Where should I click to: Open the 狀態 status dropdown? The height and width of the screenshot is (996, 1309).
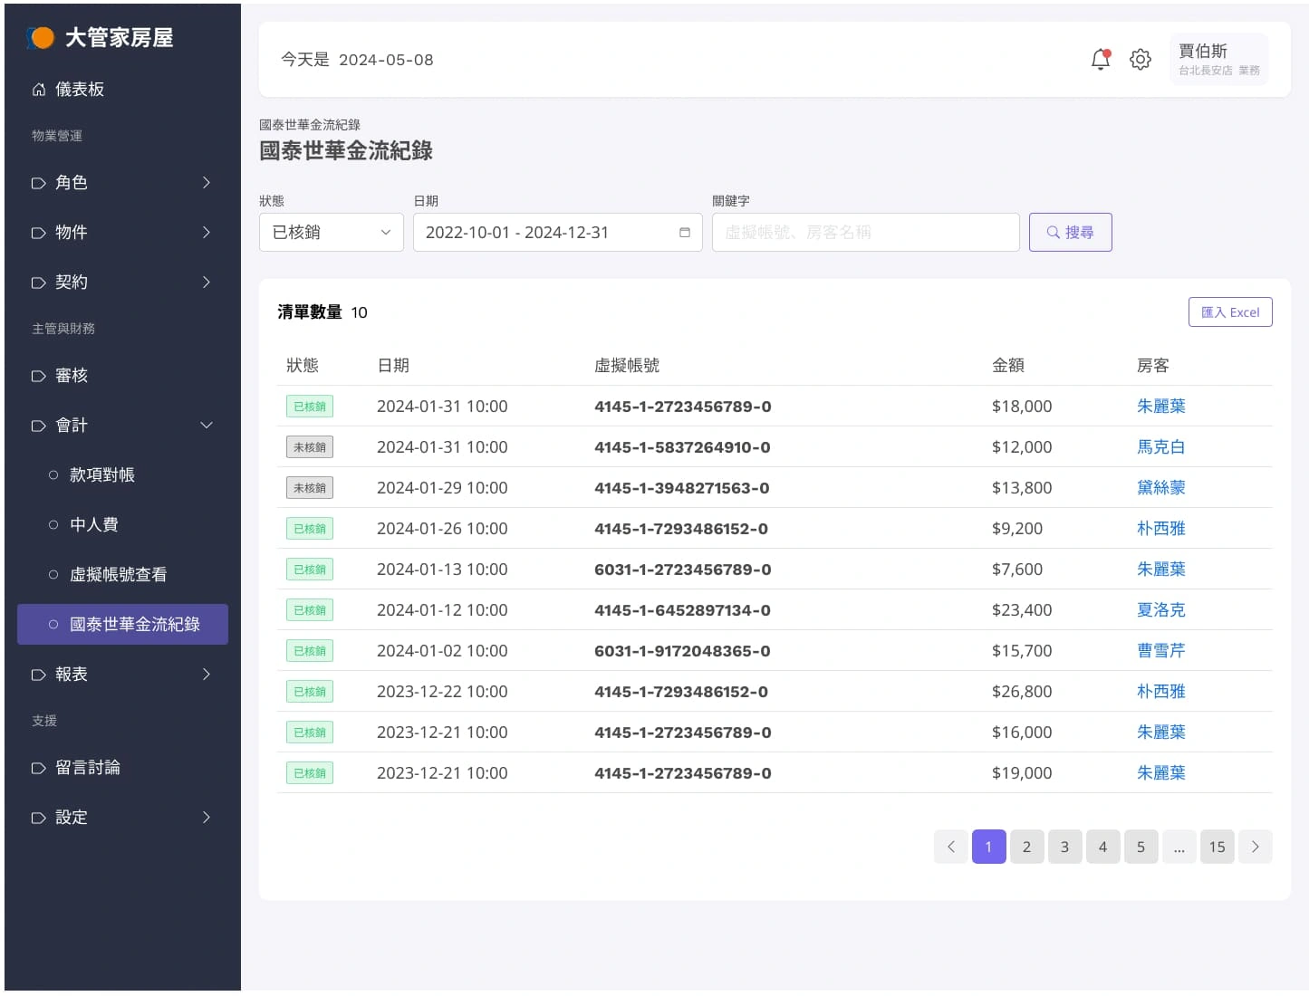tap(331, 232)
